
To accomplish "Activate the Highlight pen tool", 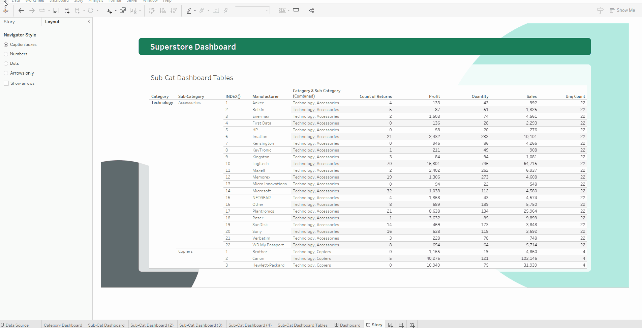I will click(189, 10).
